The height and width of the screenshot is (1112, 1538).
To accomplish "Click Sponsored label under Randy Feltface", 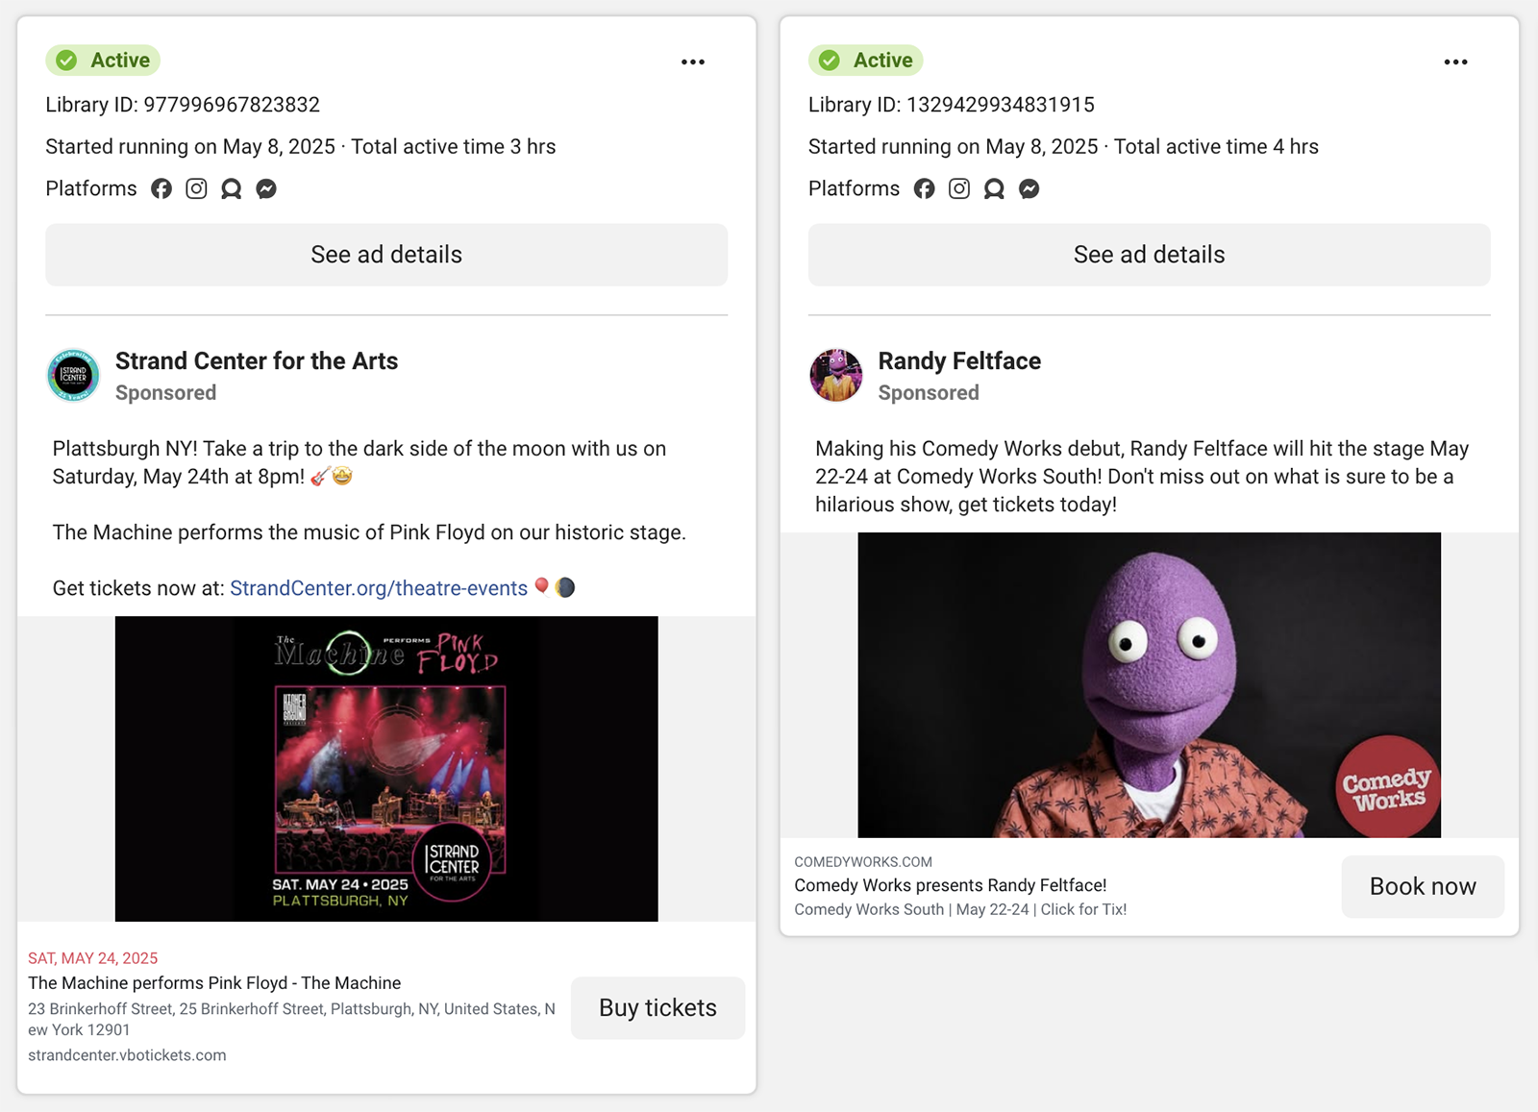I will pyautogui.click(x=929, y=393).
